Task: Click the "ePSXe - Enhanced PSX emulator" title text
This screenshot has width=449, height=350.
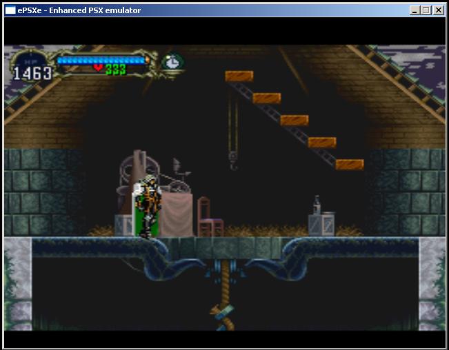Action: click(x=79, y=10)
